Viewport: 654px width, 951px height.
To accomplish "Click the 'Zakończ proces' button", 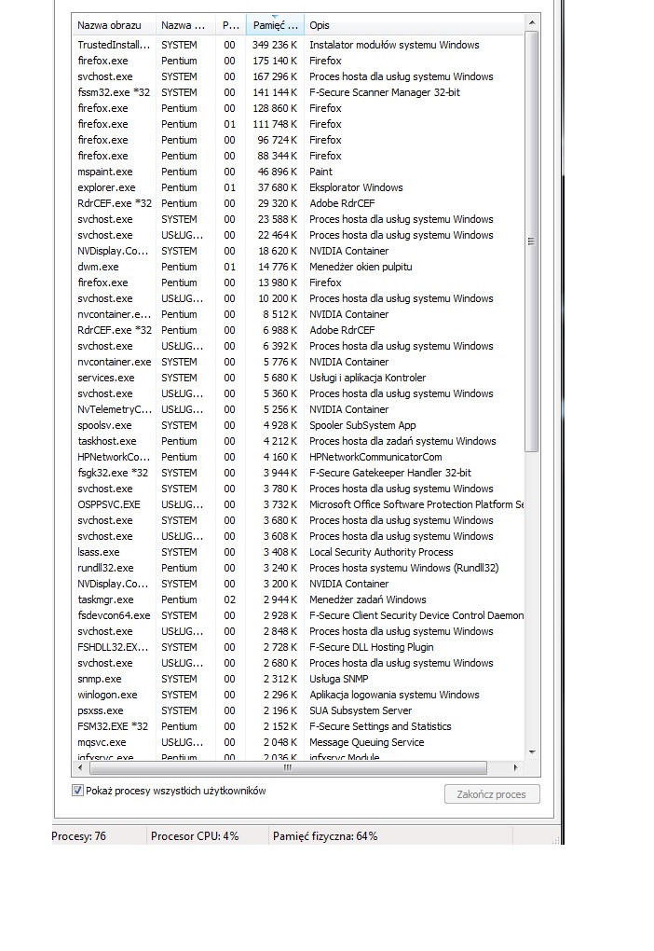I will point(492,794).
